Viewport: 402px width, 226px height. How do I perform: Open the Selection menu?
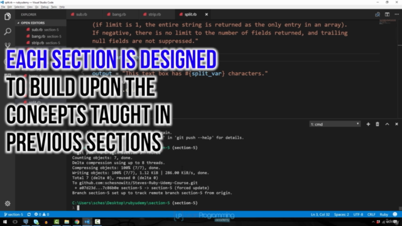19,7
